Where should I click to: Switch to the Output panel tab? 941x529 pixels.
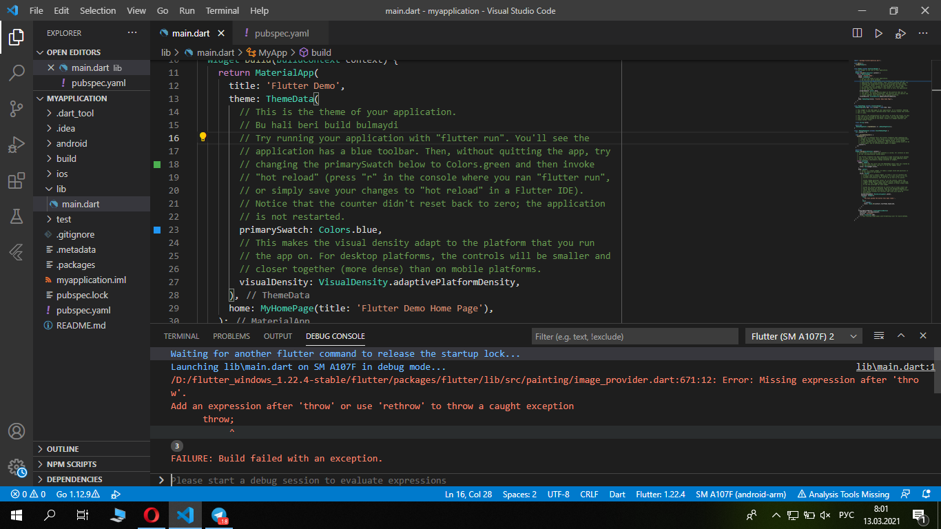(278, 336)
